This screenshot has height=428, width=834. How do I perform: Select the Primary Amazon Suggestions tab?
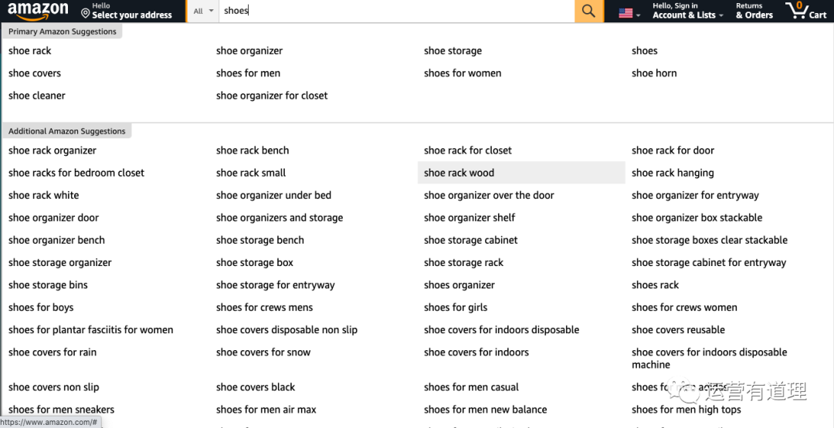click(63, 32)
